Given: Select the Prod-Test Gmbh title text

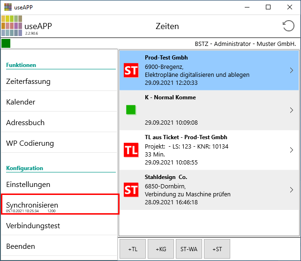Looking at the screenshot, I should click(x=166, y=58).
